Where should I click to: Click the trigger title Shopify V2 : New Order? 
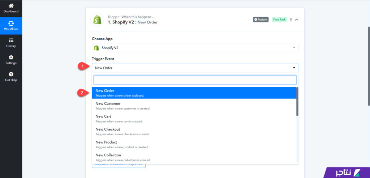pyautogui.click(x=133, y=22)
